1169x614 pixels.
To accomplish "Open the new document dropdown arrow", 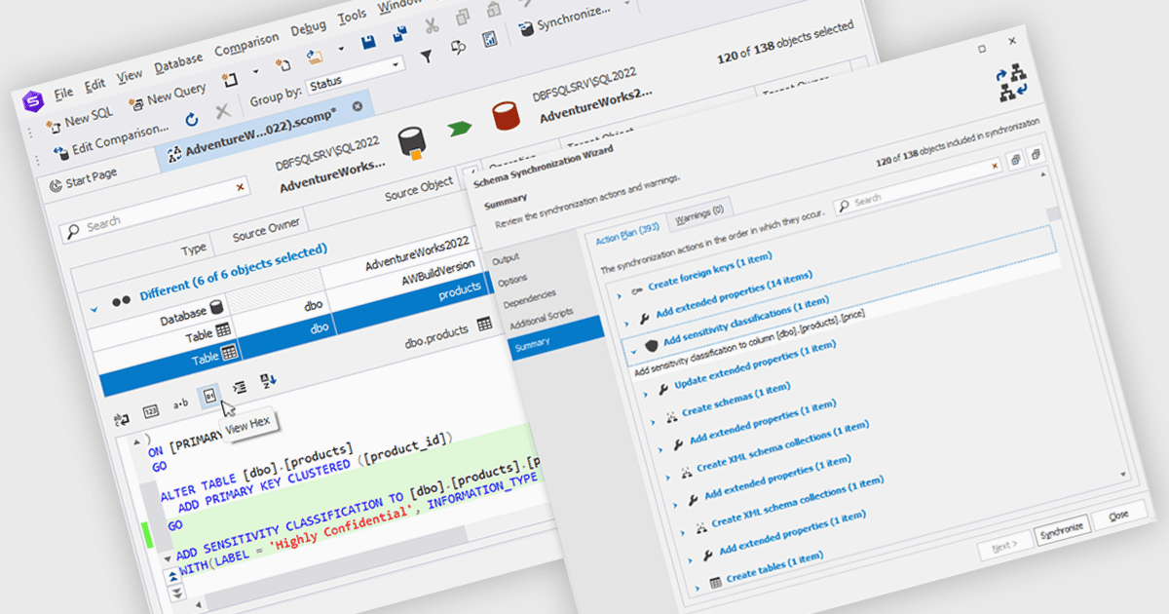I will pos(255,71).
